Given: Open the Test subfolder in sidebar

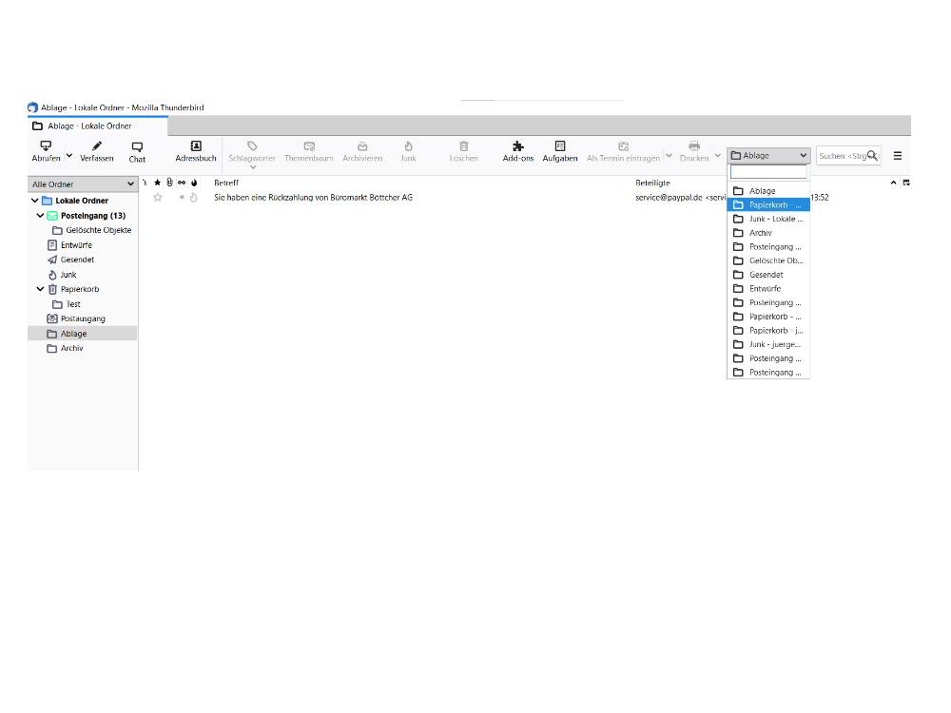Looking at the screenshot, I should pos(73,304).
